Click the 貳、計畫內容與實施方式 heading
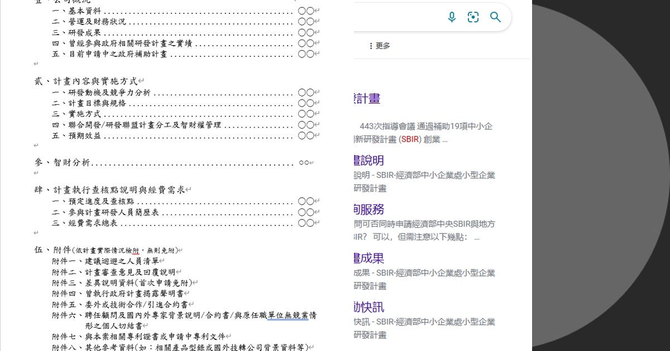The image size is (670, 351). point(87,81)
